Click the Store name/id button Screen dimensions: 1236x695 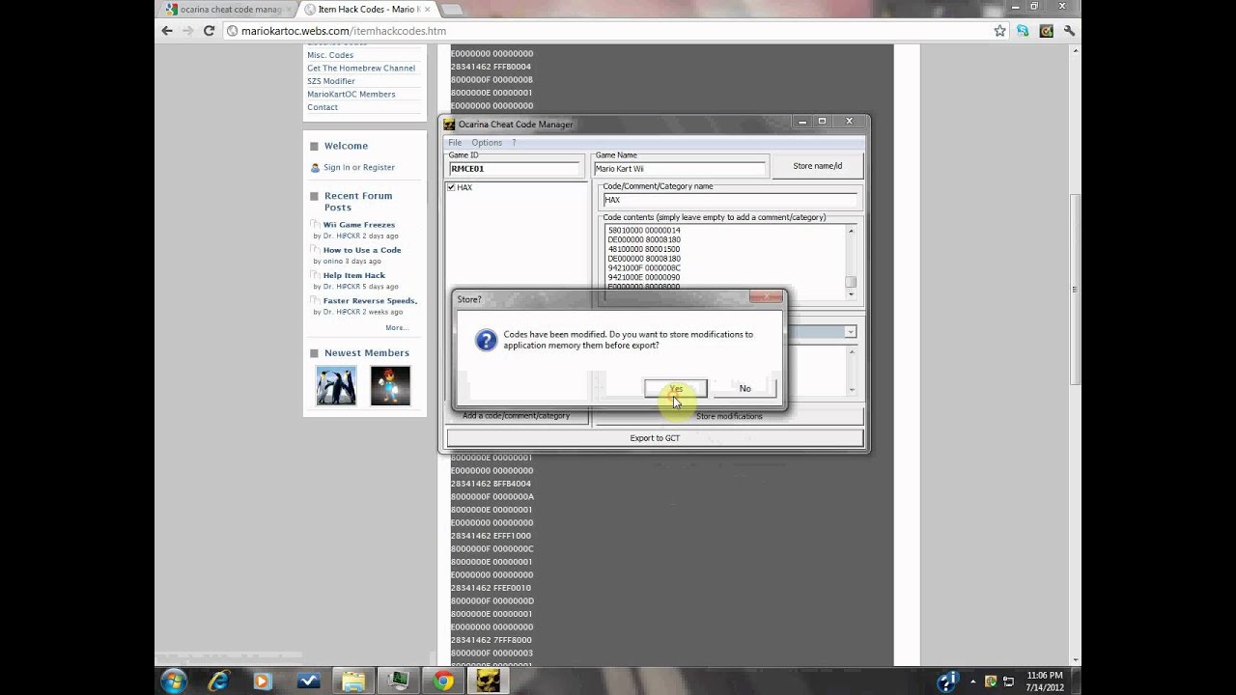[817, 166]
